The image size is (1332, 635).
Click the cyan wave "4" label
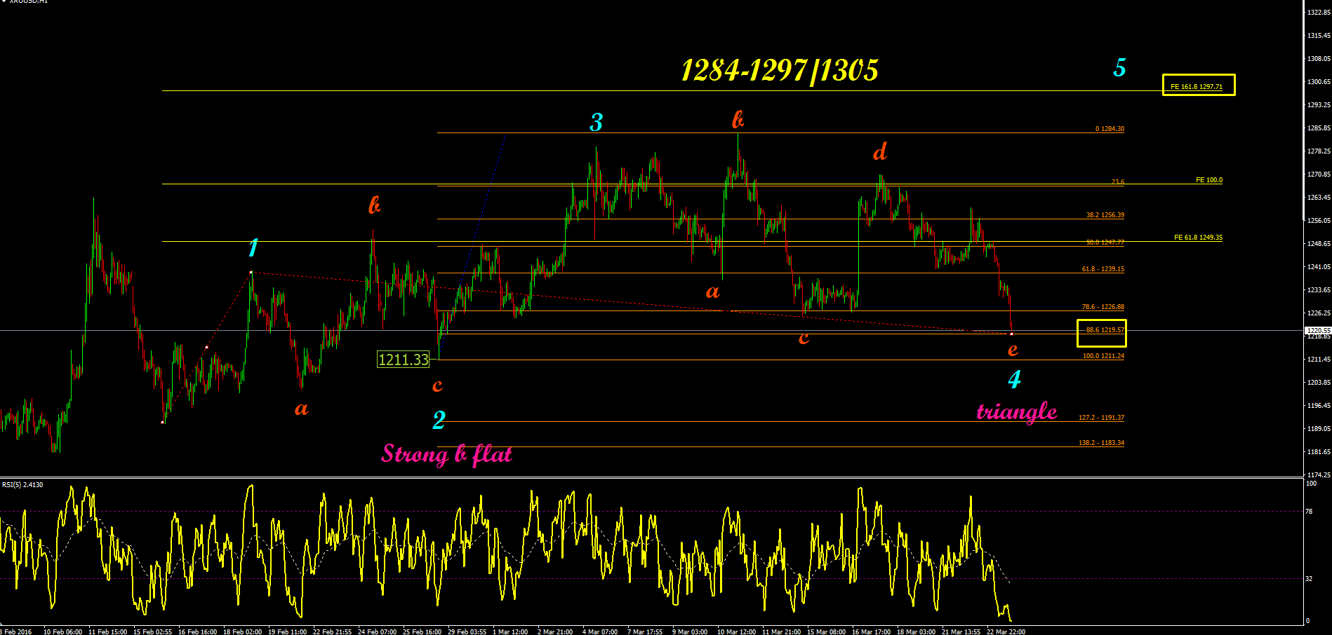point(1014,380)
